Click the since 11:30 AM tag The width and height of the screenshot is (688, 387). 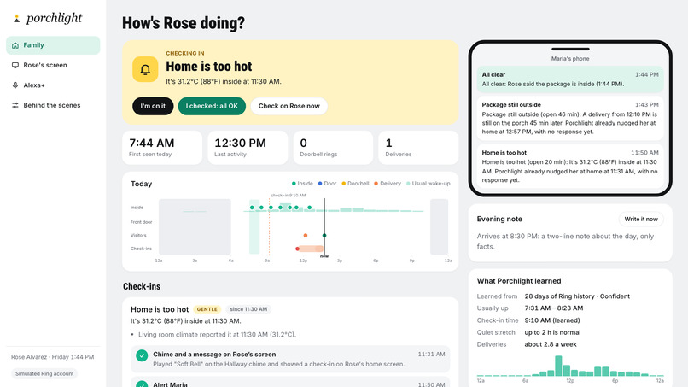248,309
